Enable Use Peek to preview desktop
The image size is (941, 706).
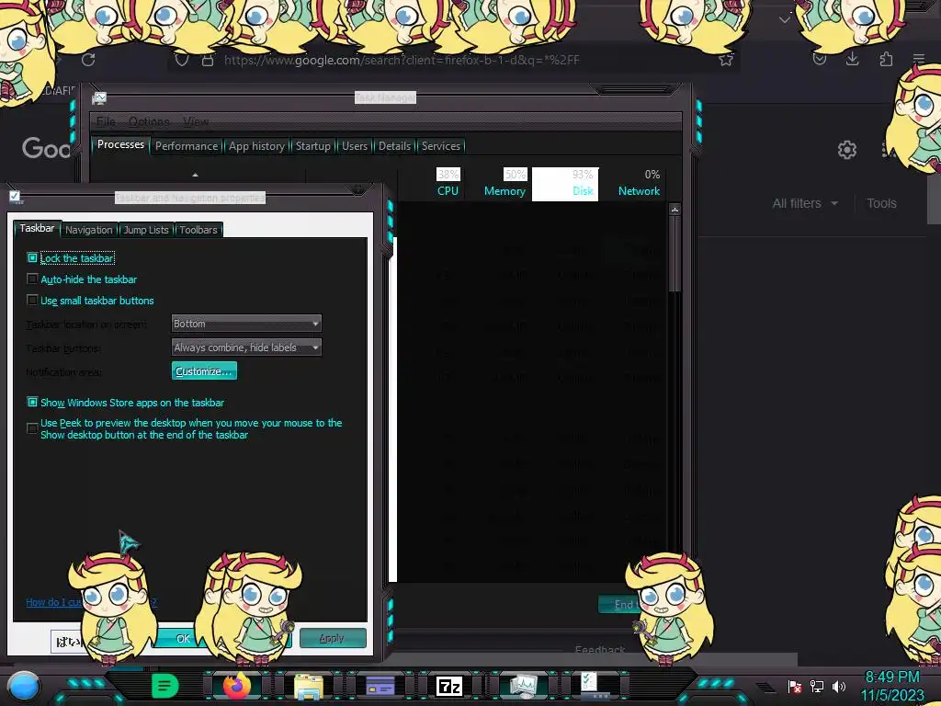point(32,428)
